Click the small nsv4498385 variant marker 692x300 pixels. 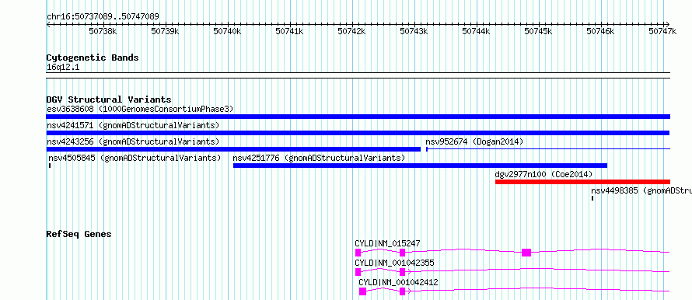[x=592, y=198]
